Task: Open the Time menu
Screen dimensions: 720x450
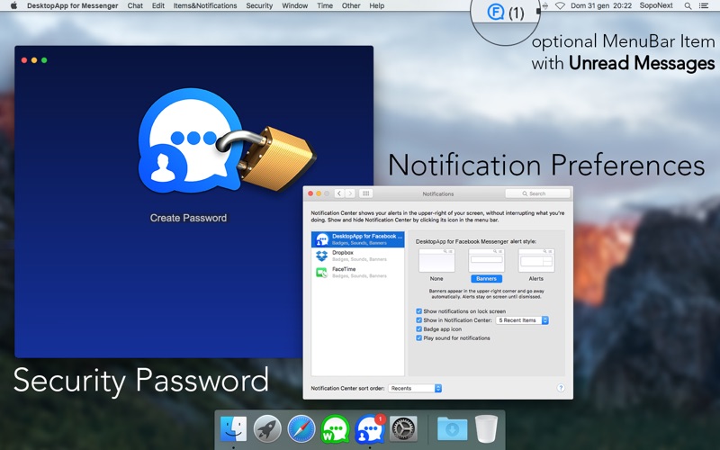Action: click(325, 6)
